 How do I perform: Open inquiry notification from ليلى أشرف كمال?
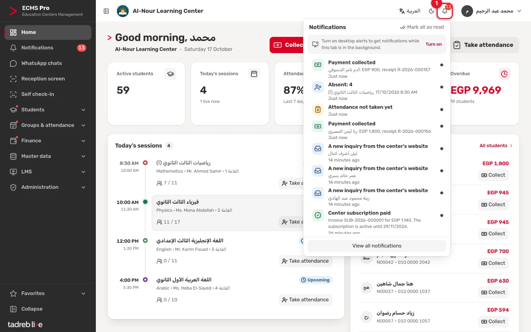point(377,153)
